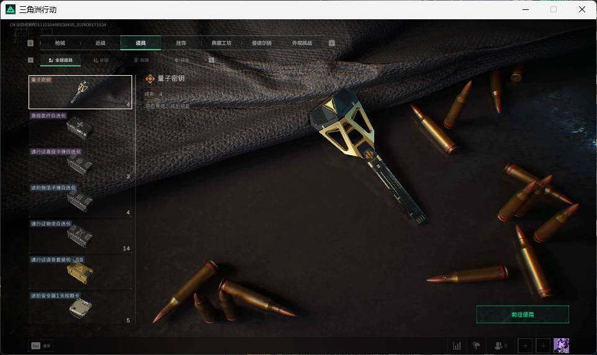Select the third item filter sub-tab
The width and height of the screenshot is (597, 355).
pyautogui.click(x=141, y=60)
